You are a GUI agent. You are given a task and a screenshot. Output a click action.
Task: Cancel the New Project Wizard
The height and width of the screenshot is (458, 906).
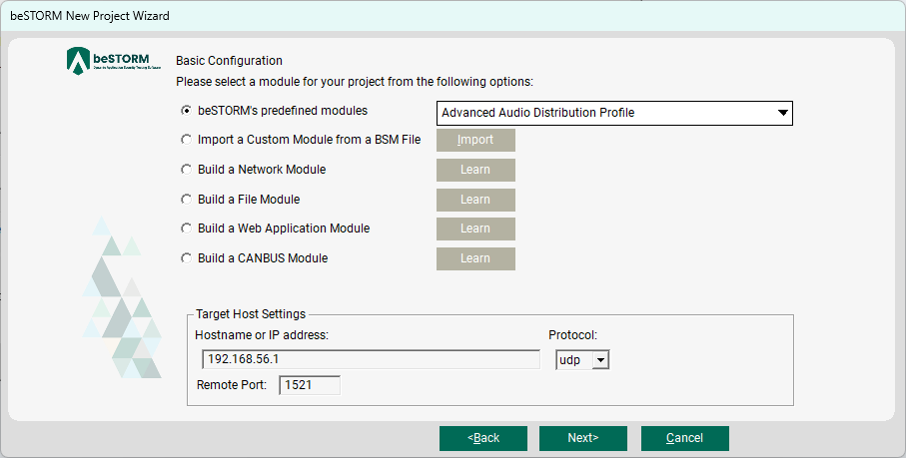[x=684, y=438]
